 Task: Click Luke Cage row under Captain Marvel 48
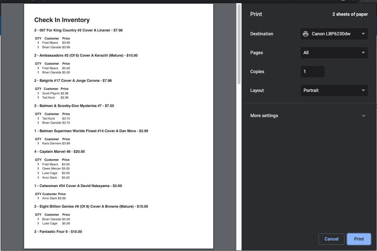[53, 173]
